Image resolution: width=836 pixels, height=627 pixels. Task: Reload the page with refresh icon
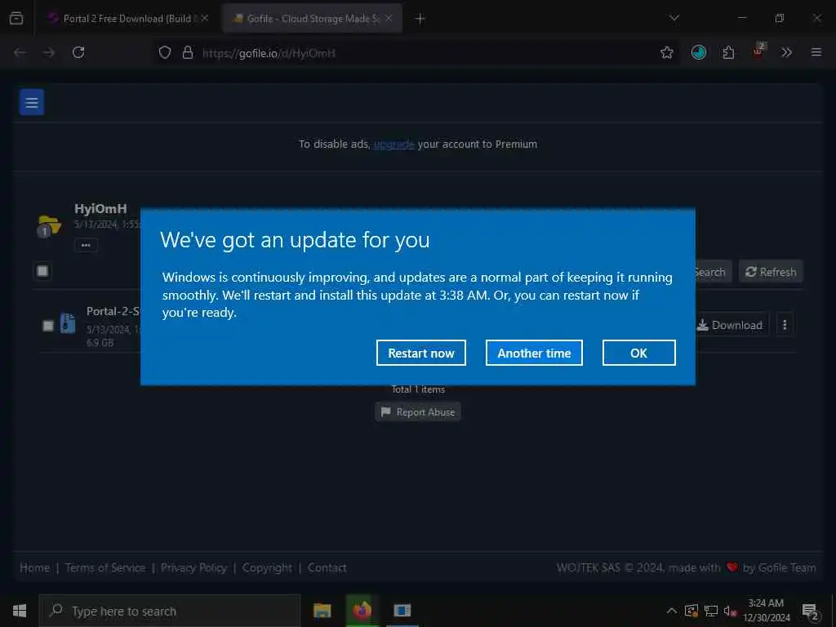[x=78, y=52]
